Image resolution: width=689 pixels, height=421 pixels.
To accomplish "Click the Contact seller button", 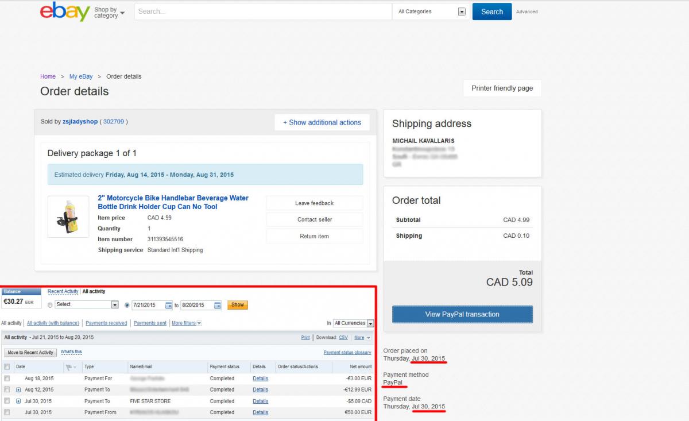I will click(x=314, y=219).
